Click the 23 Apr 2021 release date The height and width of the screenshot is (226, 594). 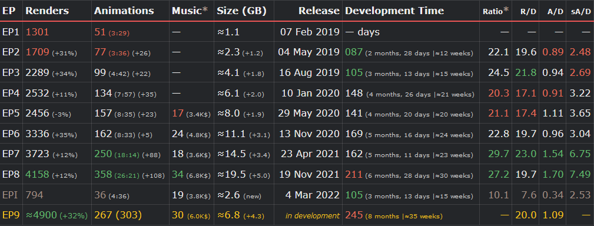(311, 154)
